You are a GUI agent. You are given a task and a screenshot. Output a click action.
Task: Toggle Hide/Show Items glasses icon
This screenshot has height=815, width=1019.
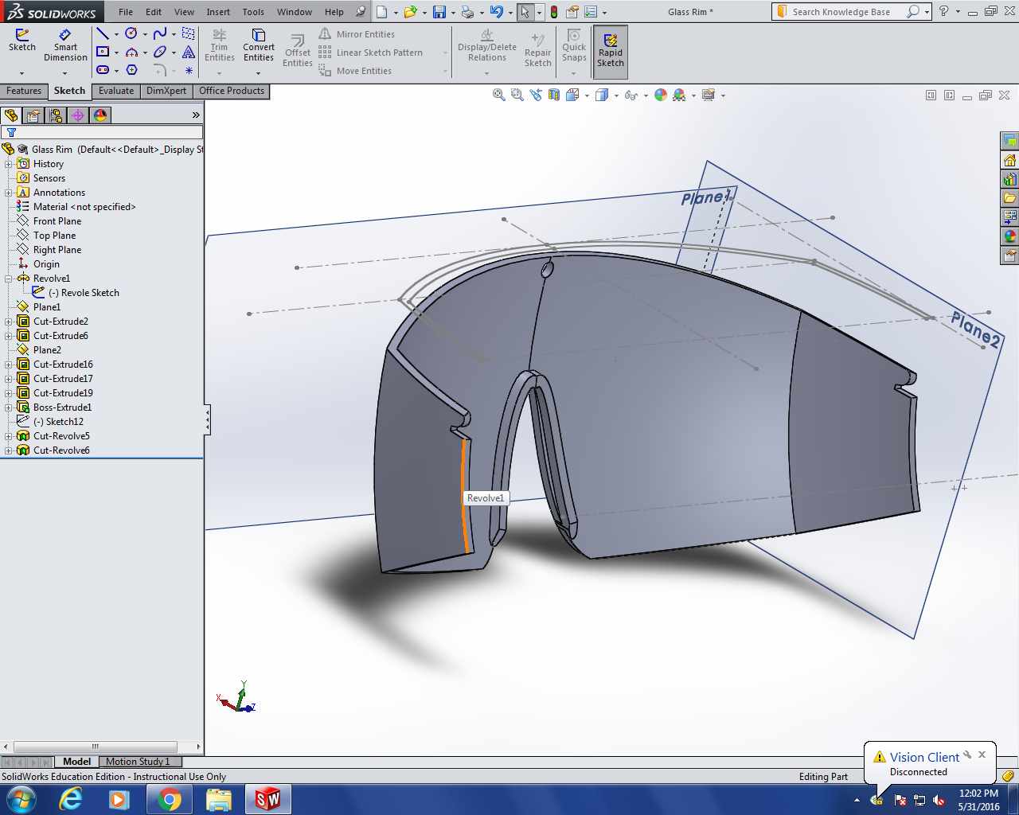pyautogui.click(x=631, y=95)
